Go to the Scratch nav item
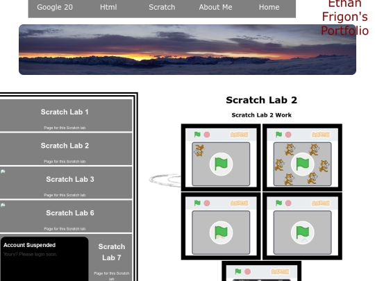The width and height of the screenshot is (375, 281). [162, 7]
